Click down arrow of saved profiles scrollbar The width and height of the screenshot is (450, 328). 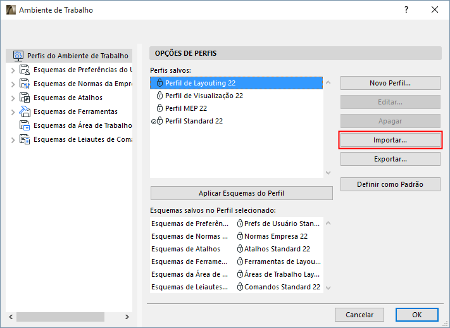click(328, 172)
